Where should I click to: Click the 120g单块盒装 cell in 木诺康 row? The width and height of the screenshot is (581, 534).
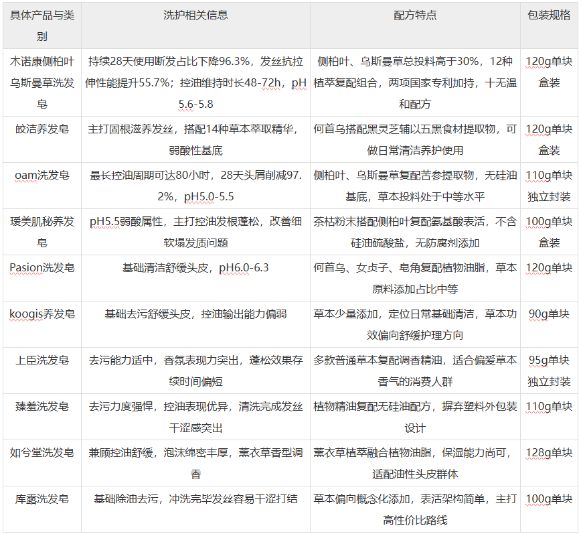549,82
